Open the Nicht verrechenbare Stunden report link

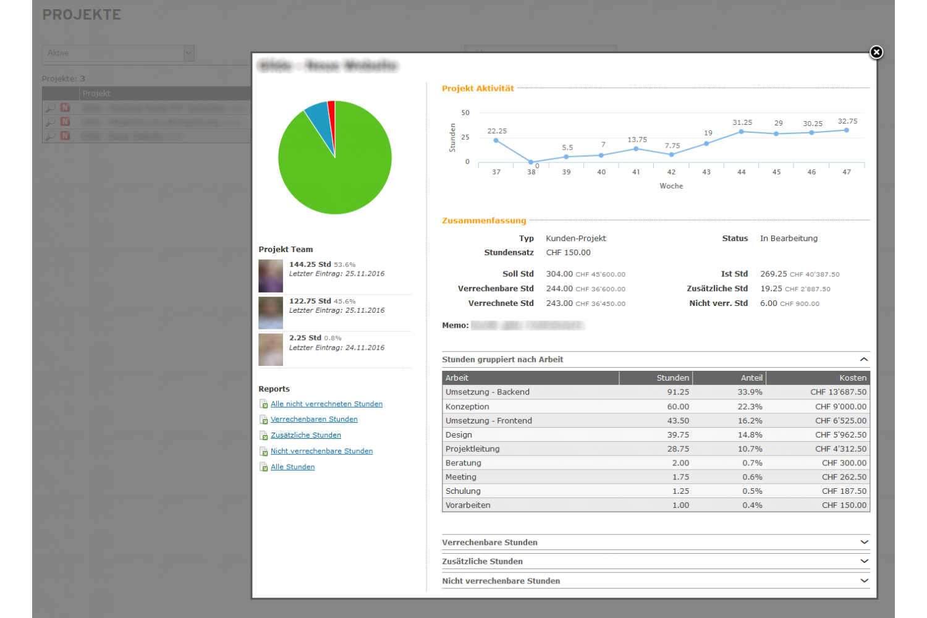[321, 451]
